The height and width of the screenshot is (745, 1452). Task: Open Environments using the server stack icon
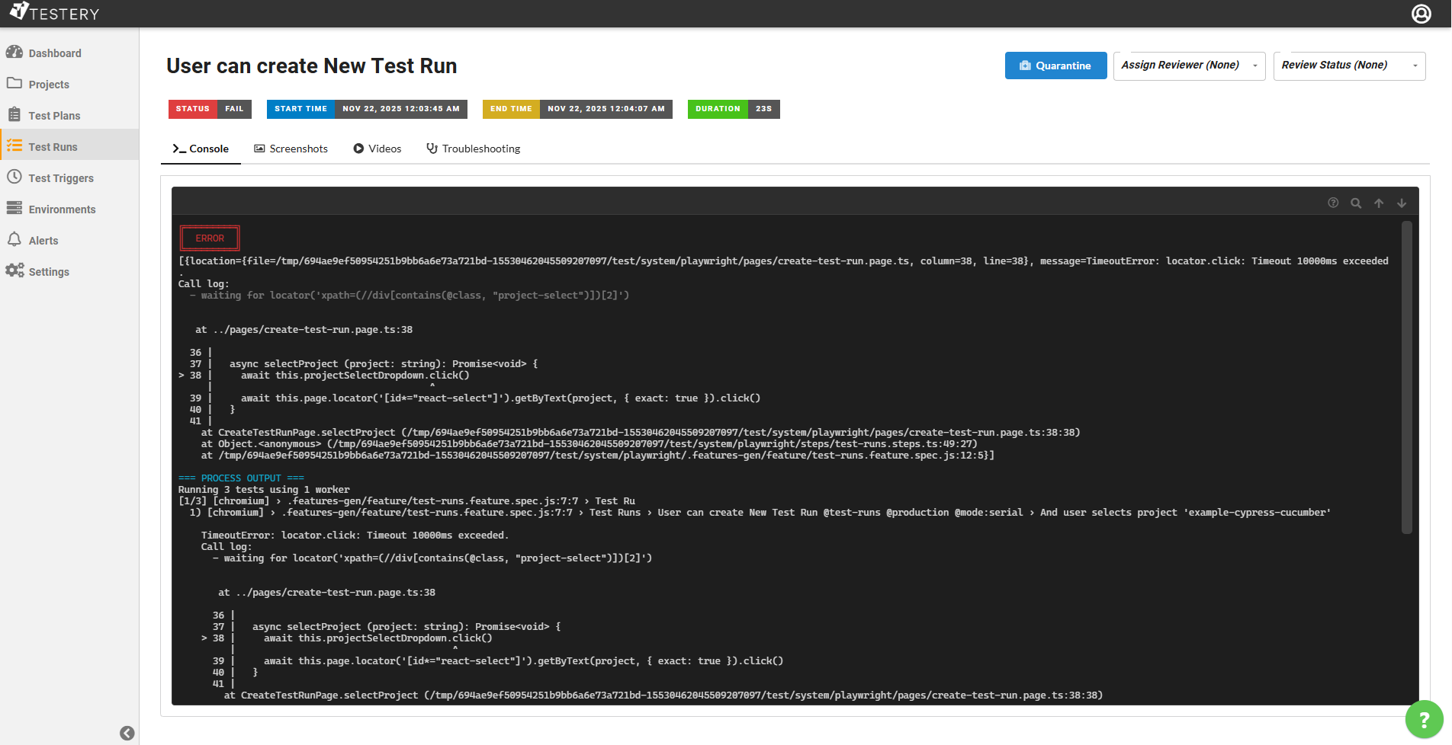pyautogui.click(x=16, y=209)
